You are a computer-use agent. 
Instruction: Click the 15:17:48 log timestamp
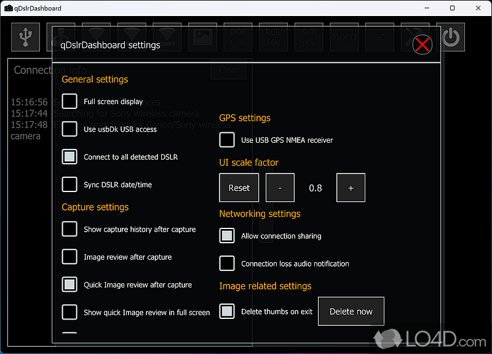[x=29, y=125]
